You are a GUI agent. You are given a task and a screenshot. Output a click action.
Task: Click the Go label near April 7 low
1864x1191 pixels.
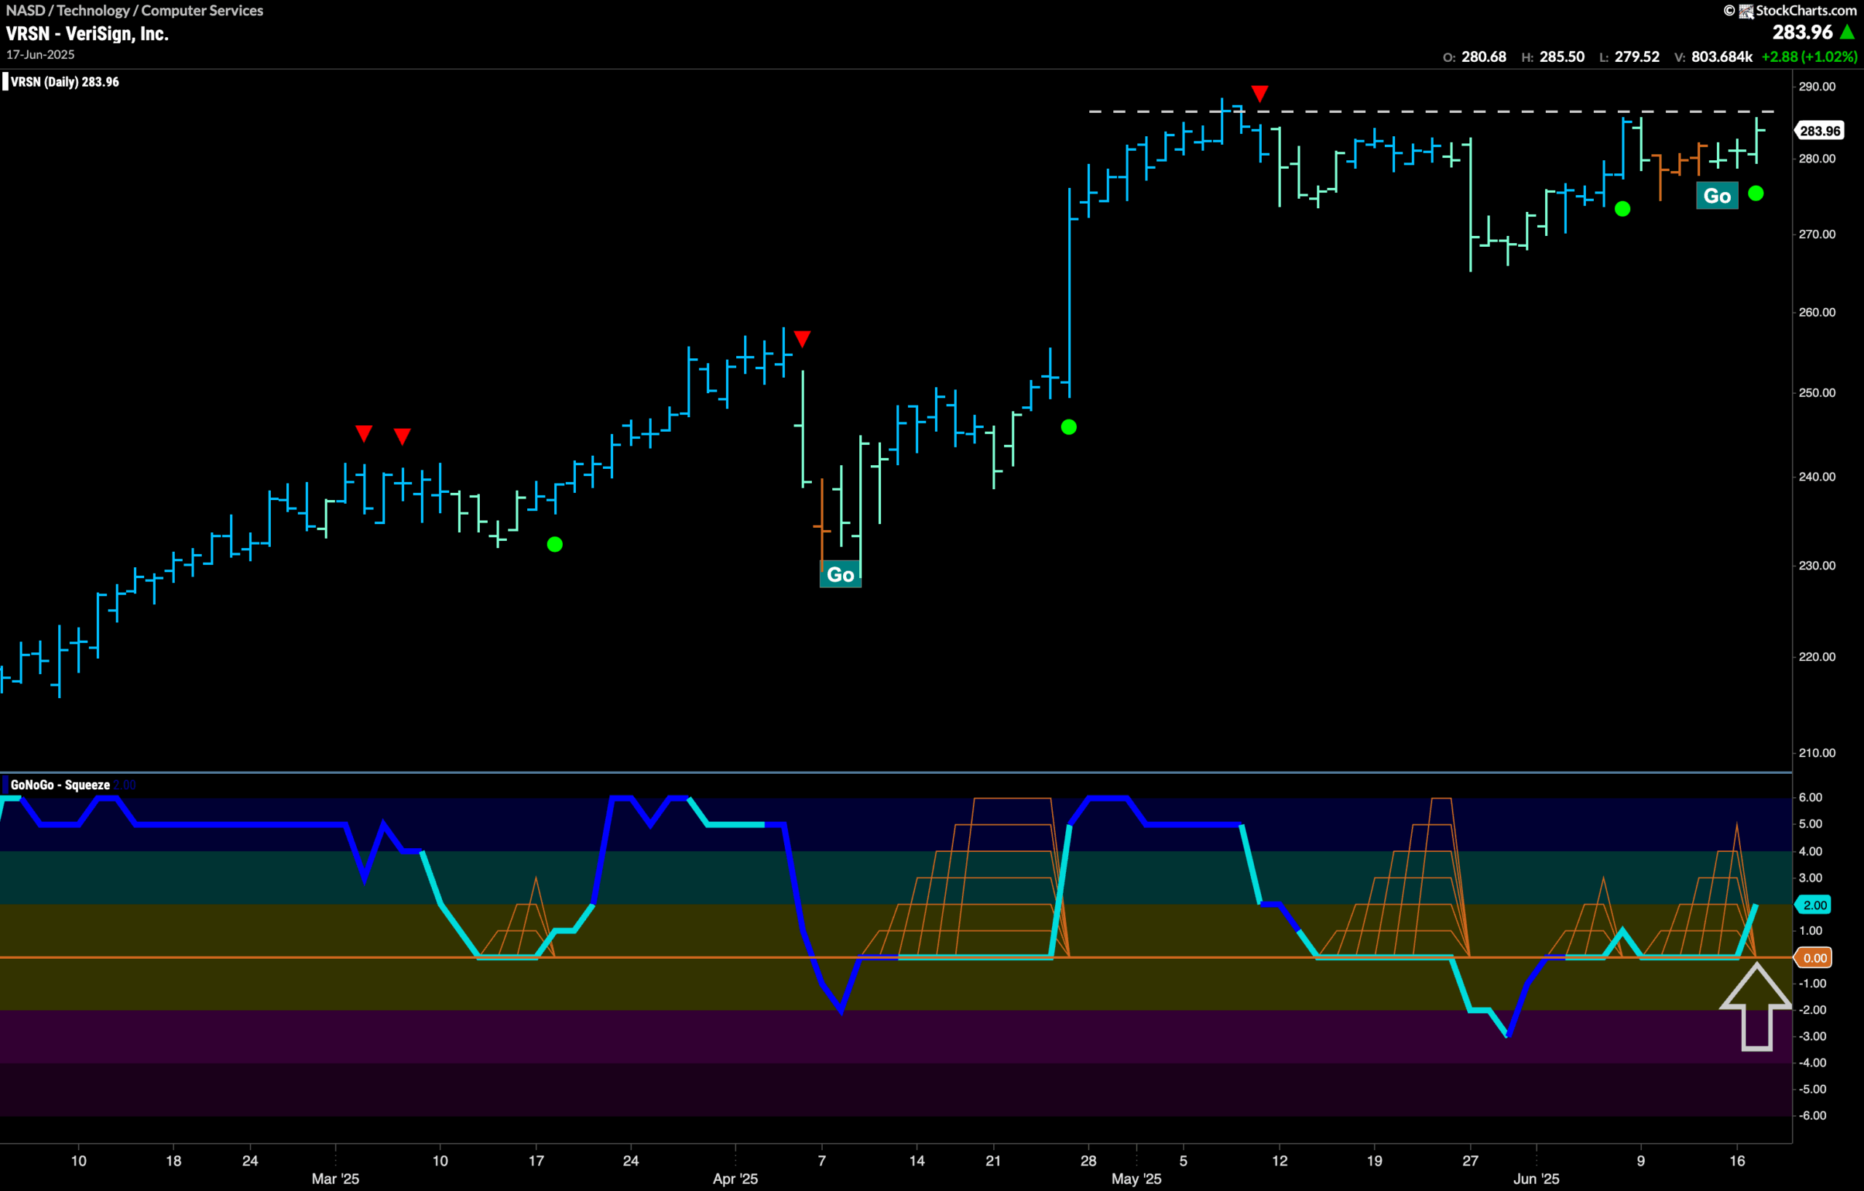click(840, 574)
